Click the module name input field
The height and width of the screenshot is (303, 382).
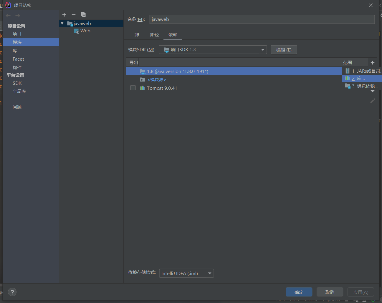(x=262, y=19)
